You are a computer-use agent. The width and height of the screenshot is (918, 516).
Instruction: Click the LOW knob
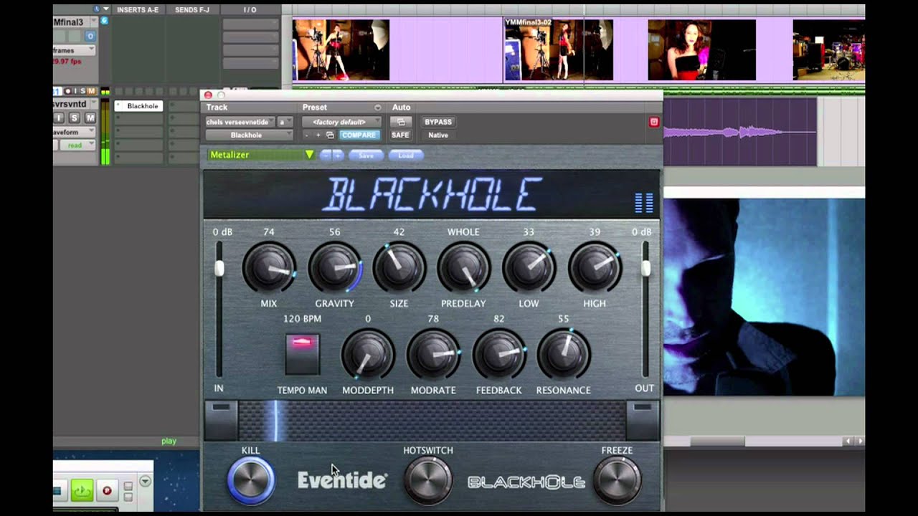(529, 267)
